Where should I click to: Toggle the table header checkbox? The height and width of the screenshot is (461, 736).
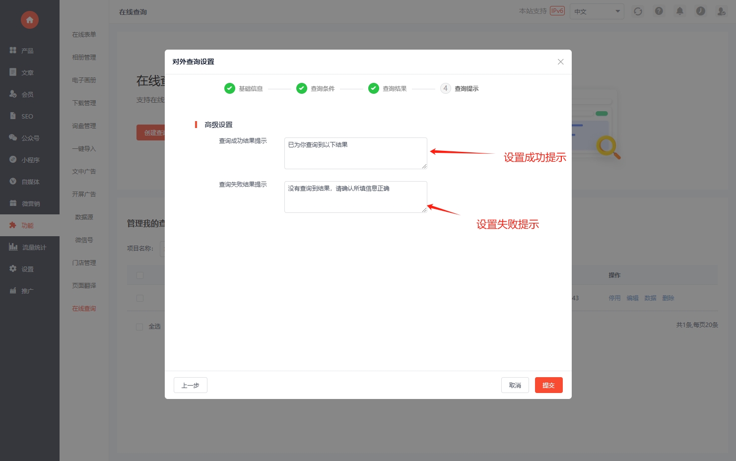140,275
